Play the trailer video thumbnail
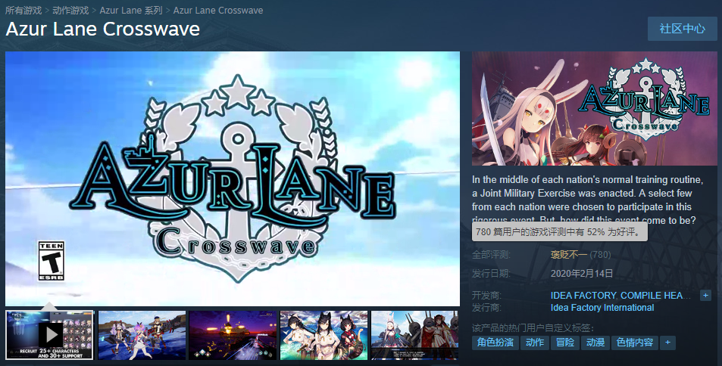 point(49,335)
